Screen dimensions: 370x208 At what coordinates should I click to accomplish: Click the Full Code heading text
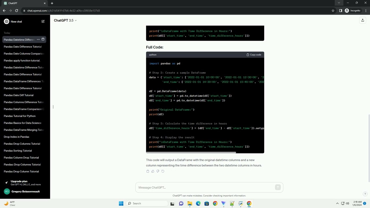155,47
